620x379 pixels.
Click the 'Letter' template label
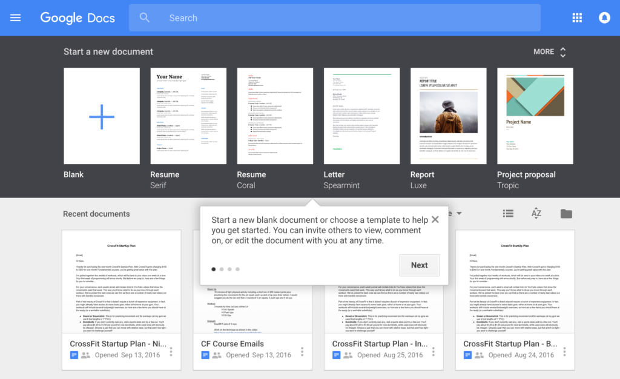click(334, 175)
